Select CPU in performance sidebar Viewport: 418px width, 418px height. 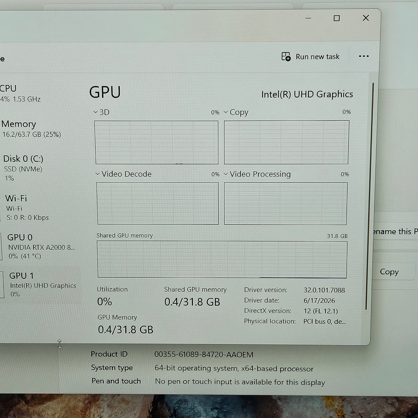point(20,93)
